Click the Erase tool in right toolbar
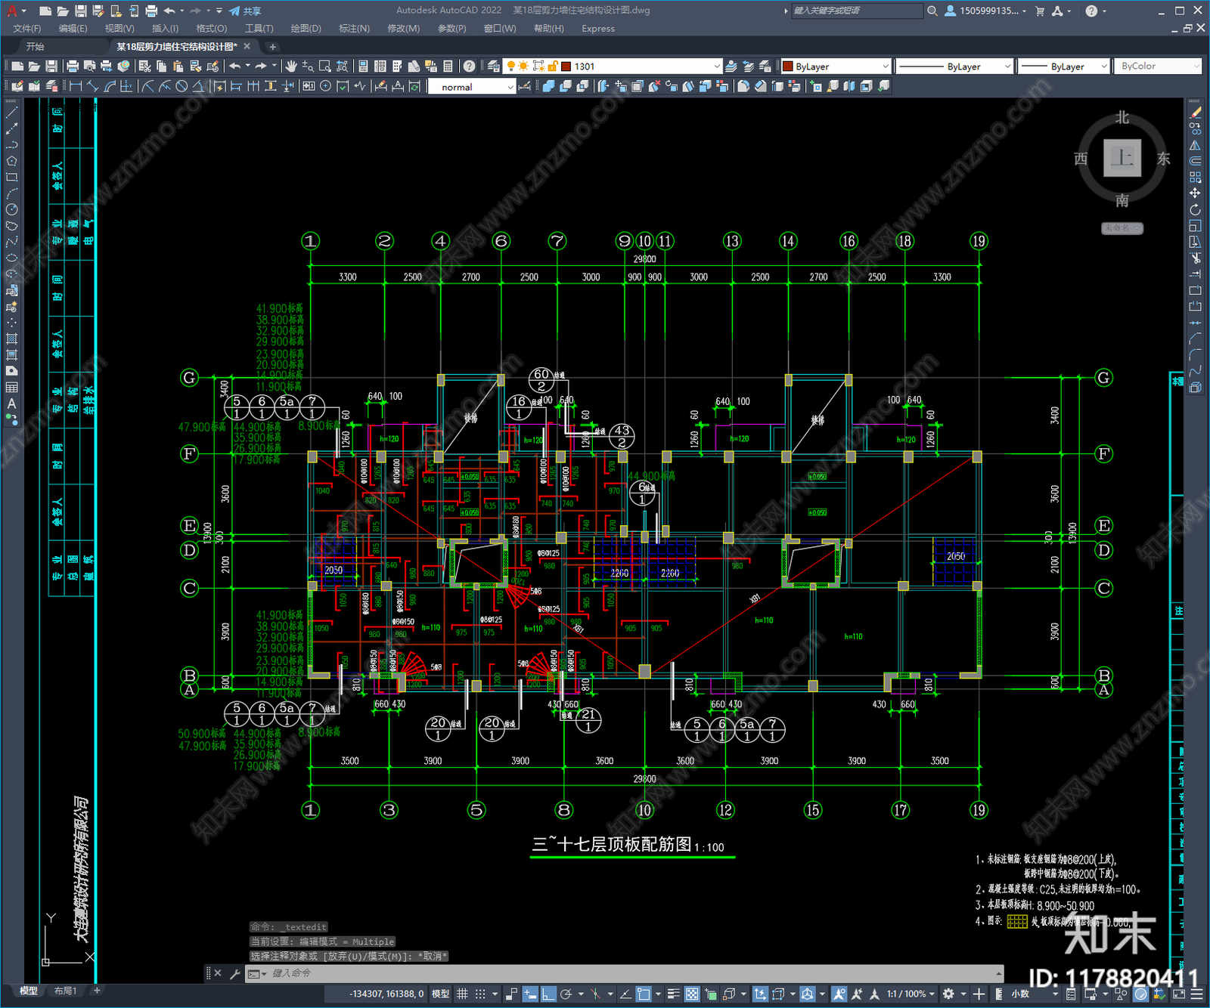The width and height of the screenshot is (1210, 1008). tap(1195, 113)
